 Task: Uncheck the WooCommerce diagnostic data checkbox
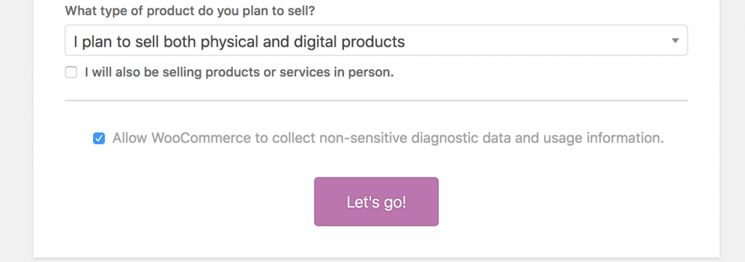pyautogui.click(x=99, y=138)
